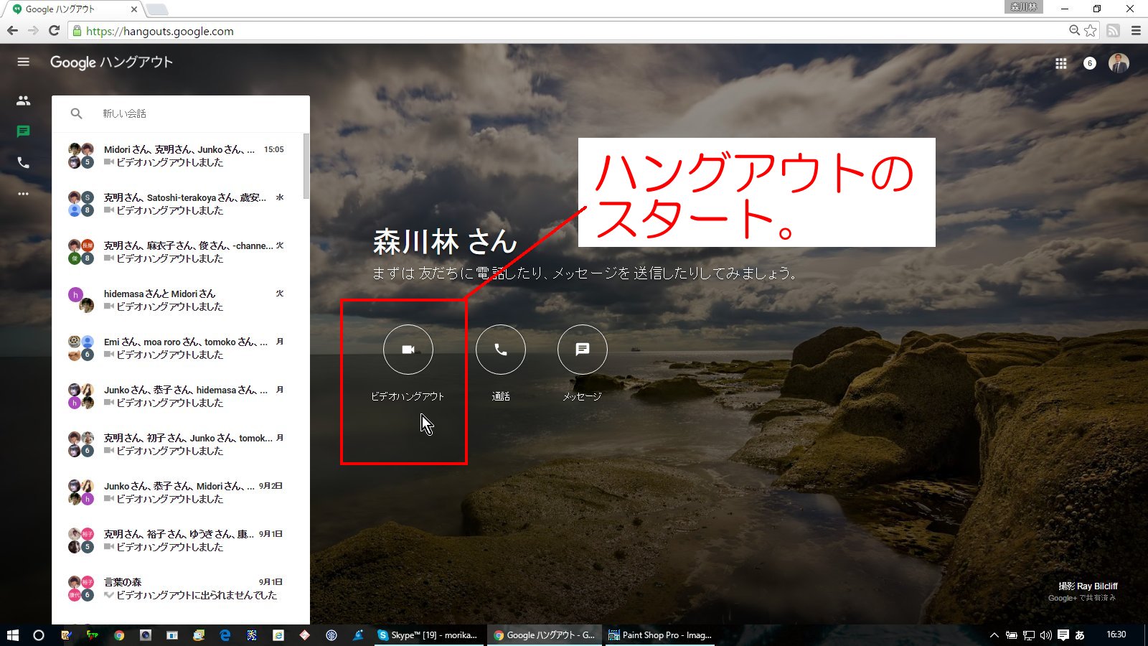
Task: Show hidden system tray icons
Action: click(x=994, y=635)
